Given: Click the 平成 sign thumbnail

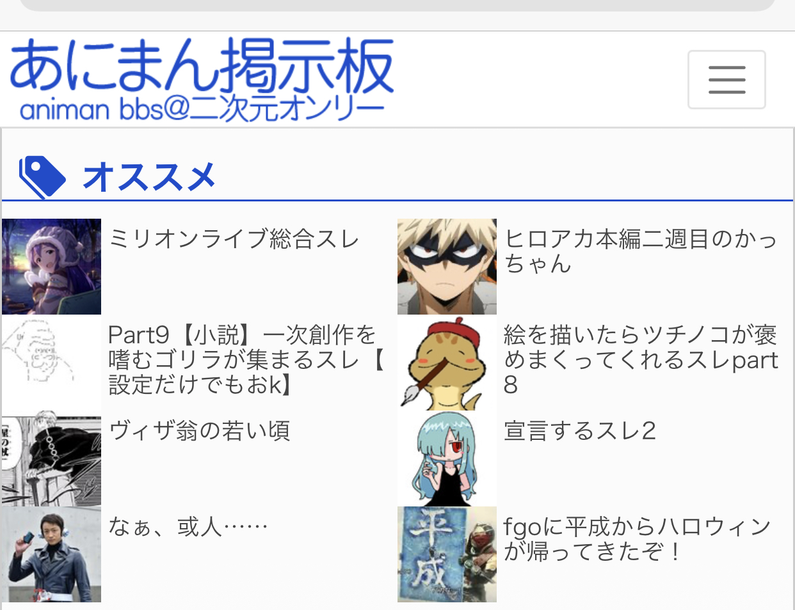Looking at the screenshot, I should click(447, 554).
